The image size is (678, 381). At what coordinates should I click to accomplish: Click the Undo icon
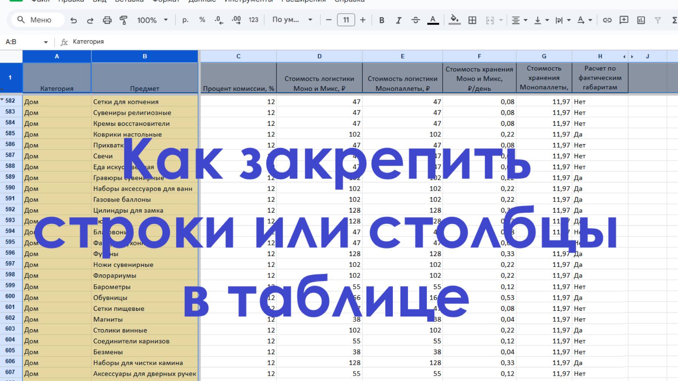[74, 20]
